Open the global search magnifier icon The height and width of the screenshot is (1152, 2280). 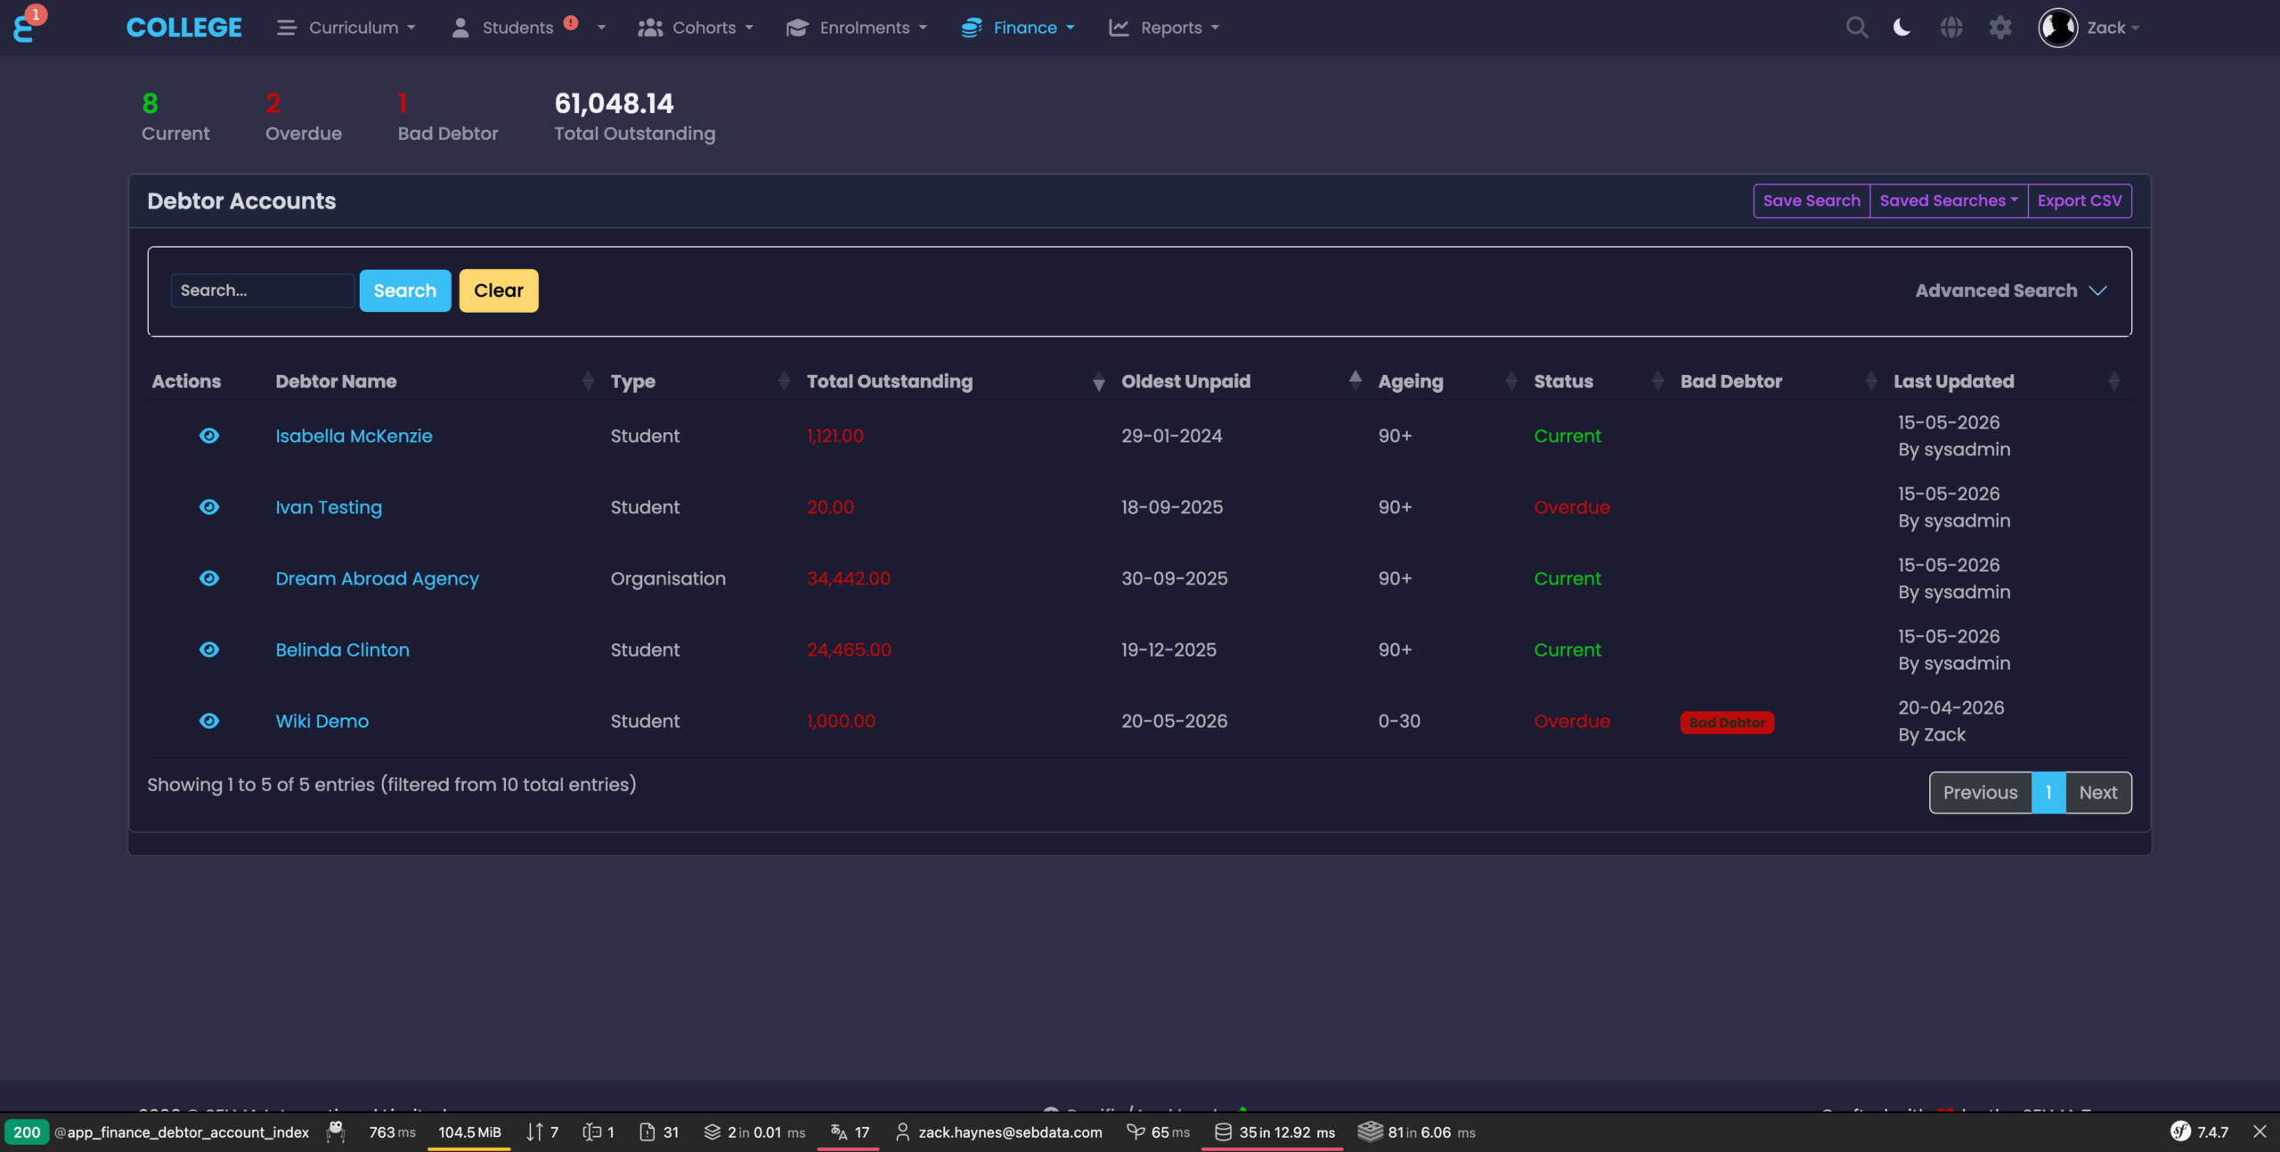[1857, 28]
